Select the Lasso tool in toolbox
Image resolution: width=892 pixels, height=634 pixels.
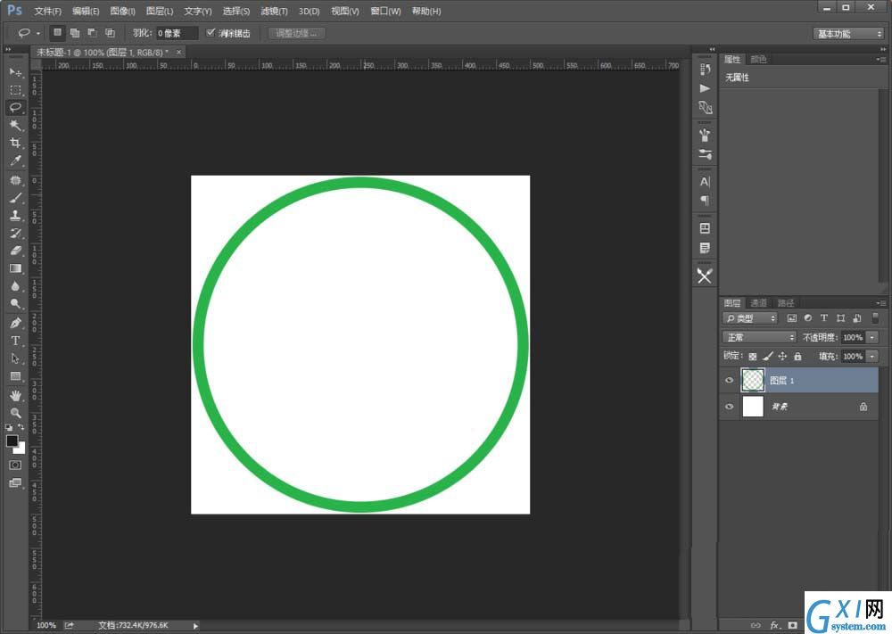pyautogui.click(x=15, y=108)
